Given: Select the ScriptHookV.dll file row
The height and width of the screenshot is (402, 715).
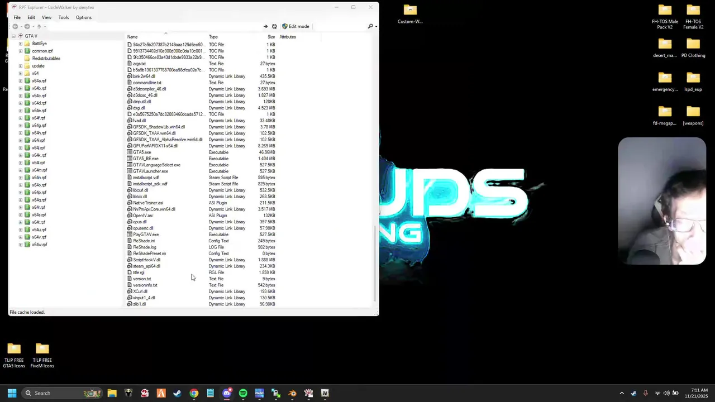Looking at the screenshot, I should [x=201, y=260].
